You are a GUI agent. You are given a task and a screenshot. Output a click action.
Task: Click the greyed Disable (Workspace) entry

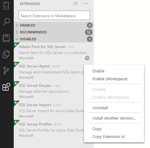click(114, 97)
